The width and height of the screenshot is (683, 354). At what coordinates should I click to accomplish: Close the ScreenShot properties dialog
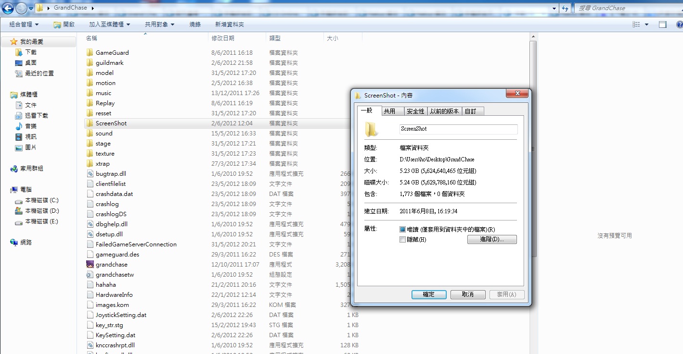pos(517,94)
